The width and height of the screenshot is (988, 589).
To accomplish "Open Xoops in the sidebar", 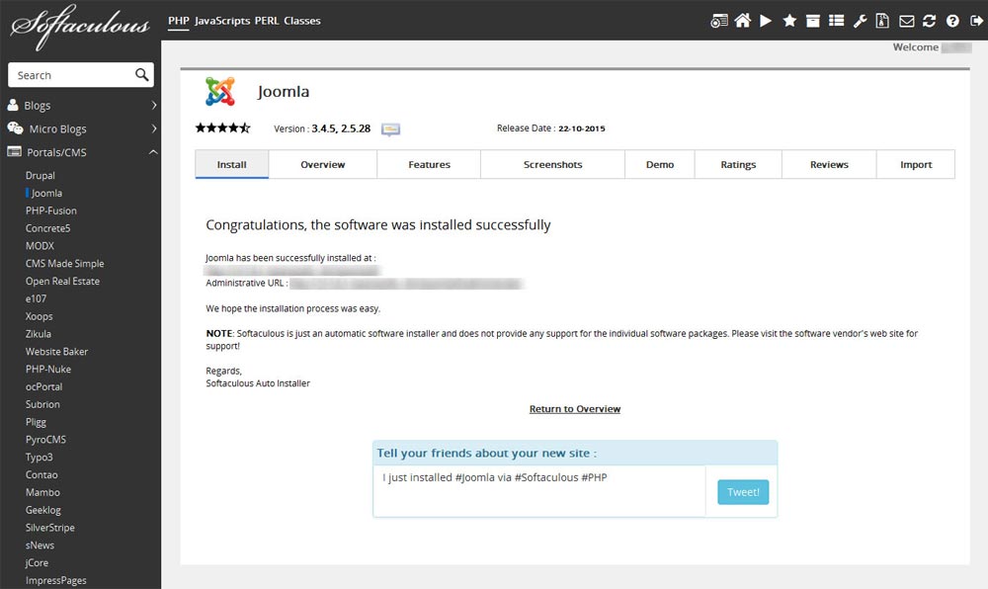I will pos(40,316).
